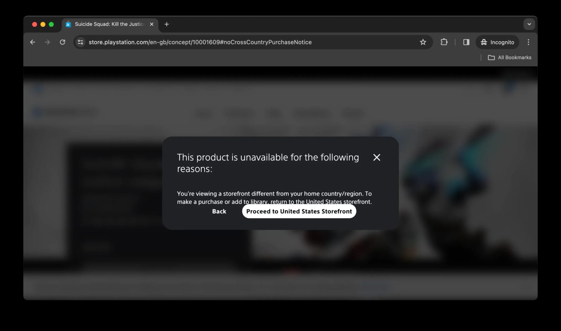Click the Chrome menu three-dot icon
The image size is (561, 331).
pos(529,42)
